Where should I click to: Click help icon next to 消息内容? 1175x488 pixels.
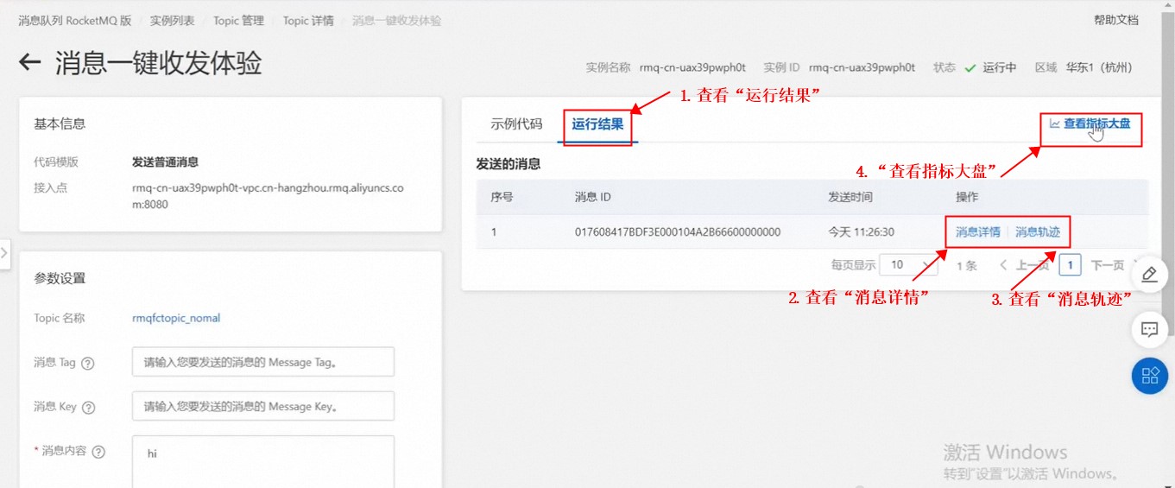click(98, 452)
